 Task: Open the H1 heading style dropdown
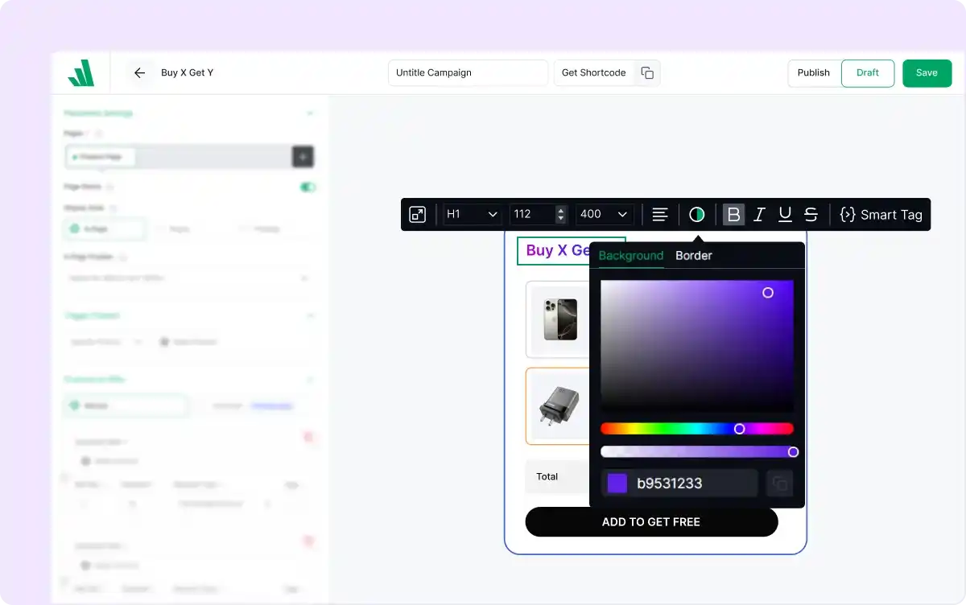pyautogui.click(x=471, y=214)
